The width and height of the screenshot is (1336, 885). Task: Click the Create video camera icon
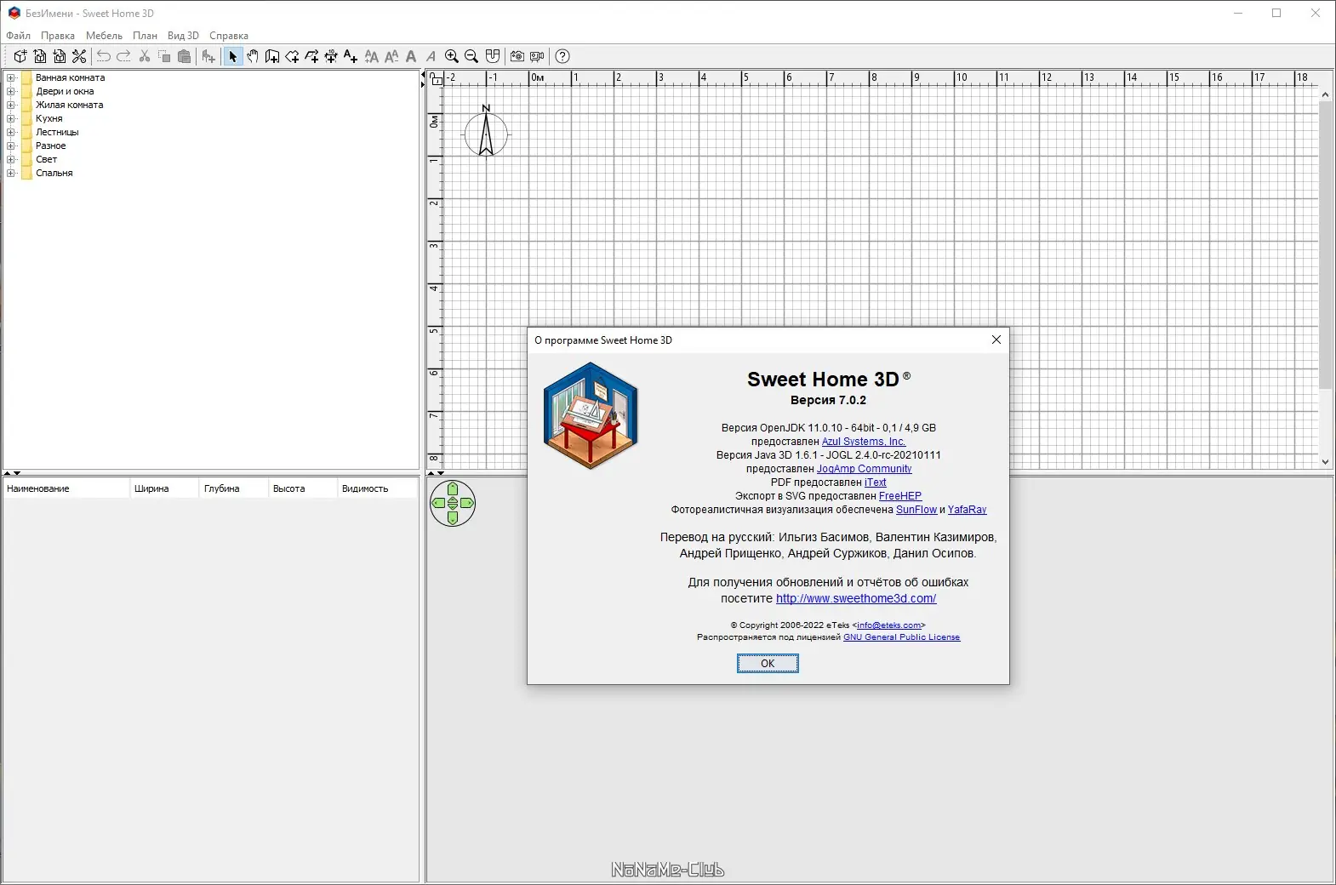click(x=537, y=56)
